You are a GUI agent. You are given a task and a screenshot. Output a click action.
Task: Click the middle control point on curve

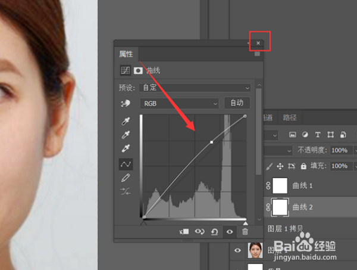[211, 142]
